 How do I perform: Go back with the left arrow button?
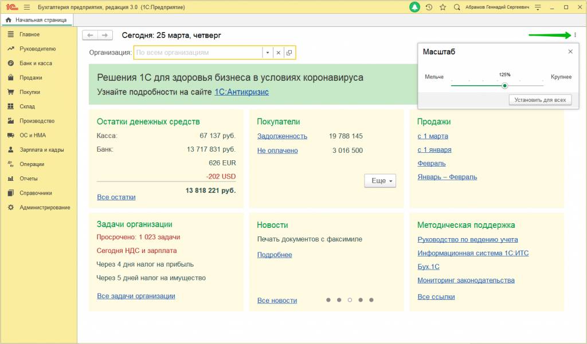(90, 35)
